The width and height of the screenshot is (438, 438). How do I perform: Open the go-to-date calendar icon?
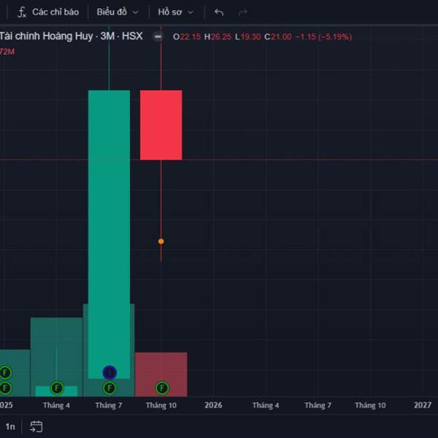pos(36,426)
